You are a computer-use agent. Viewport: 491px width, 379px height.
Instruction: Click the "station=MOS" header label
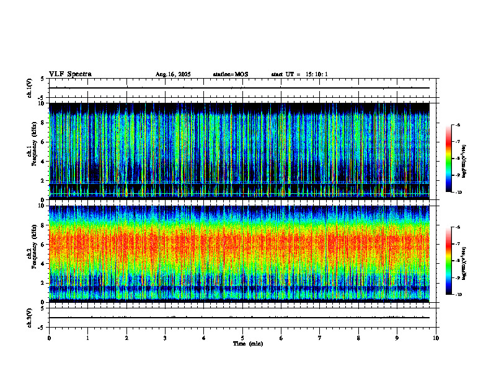click(231, 74)
